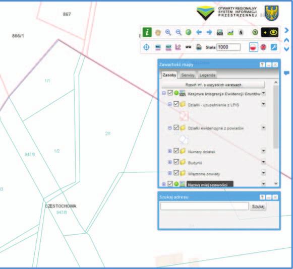Open the coordinate axes tool
This screenshot has width=293, height=269.
[x=178, y=47]
